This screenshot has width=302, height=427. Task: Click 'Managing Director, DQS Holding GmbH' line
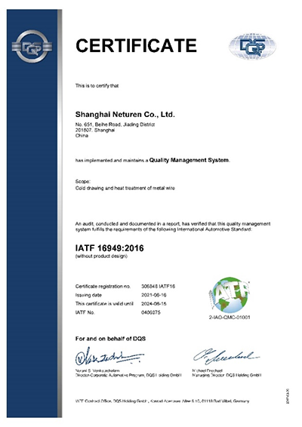point(226,375)
